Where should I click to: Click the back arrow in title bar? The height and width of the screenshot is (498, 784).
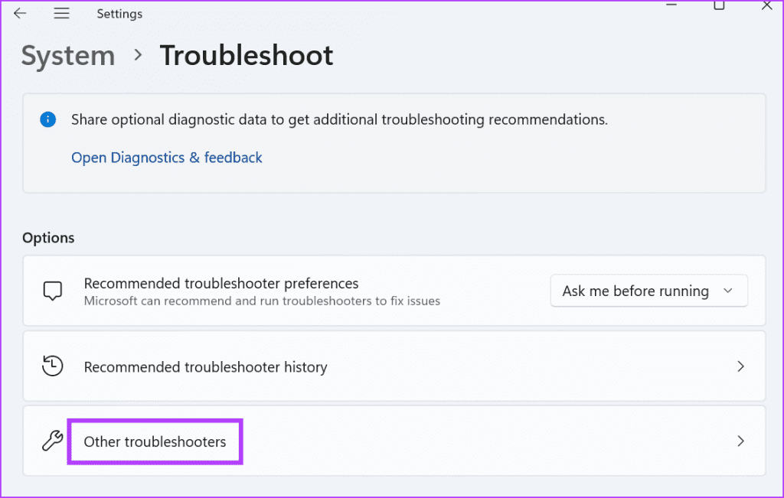click(20, 14)
